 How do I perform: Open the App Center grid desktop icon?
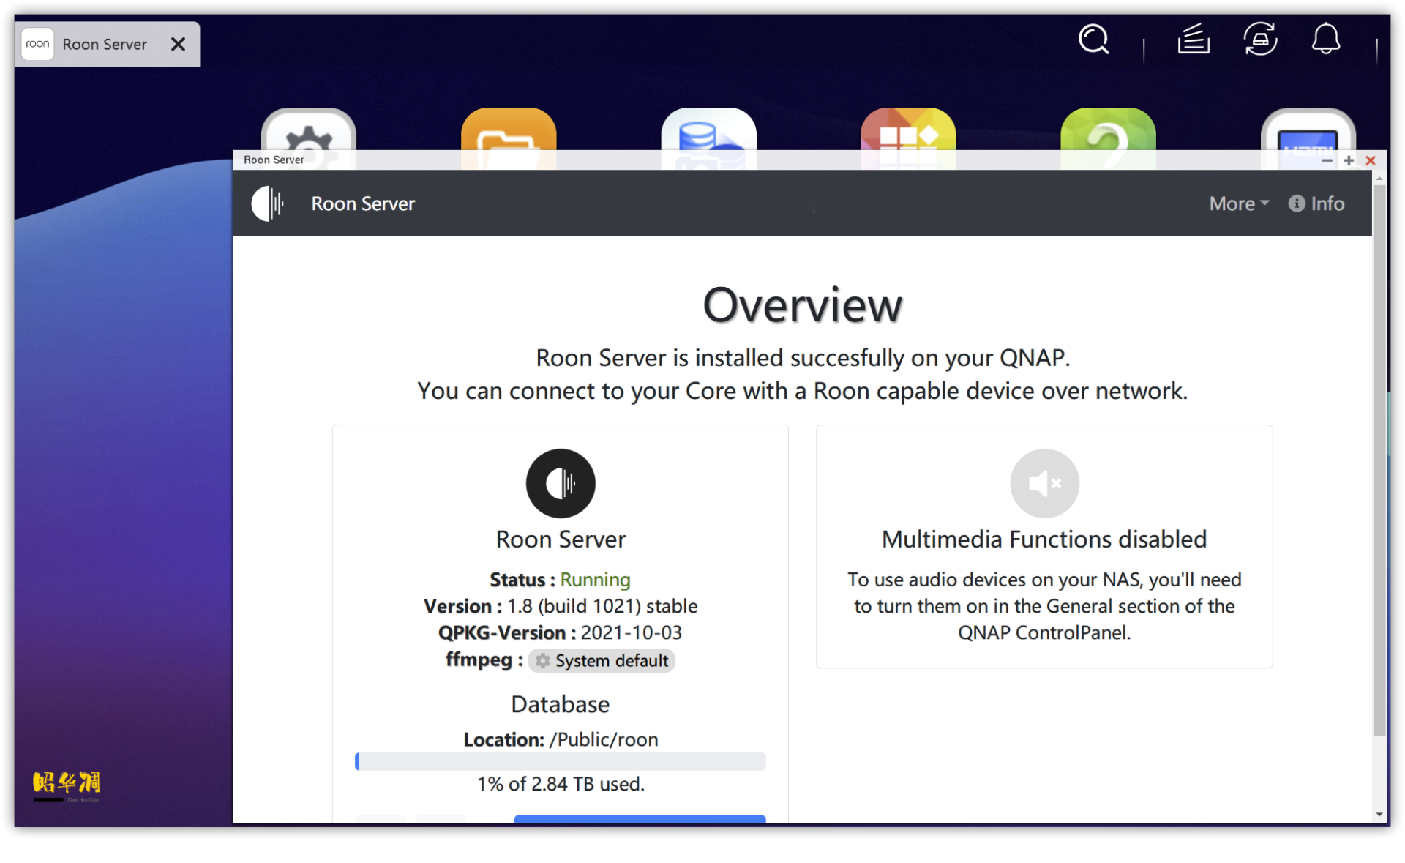908,130
